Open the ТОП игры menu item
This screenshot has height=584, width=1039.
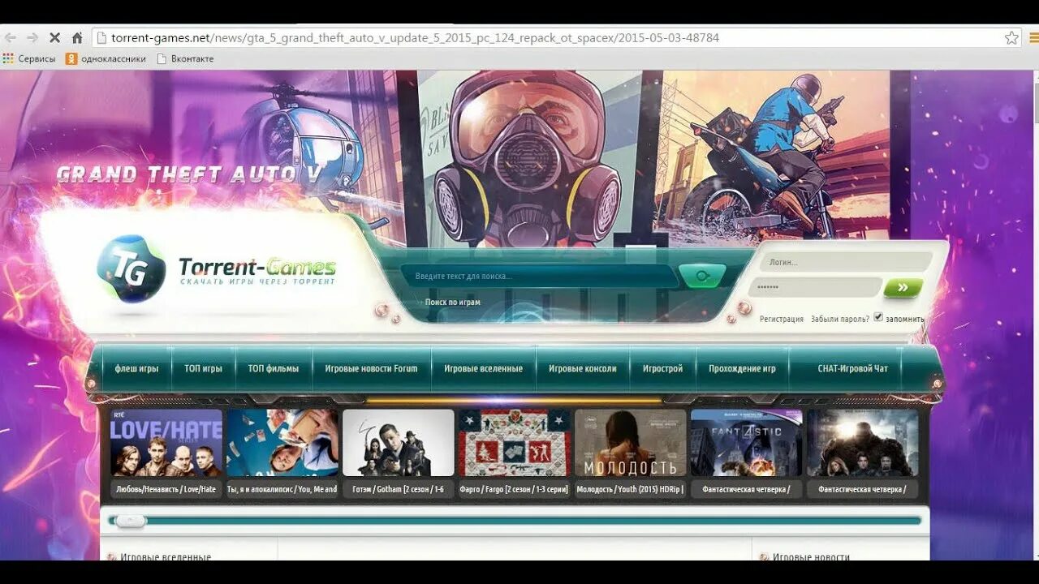(x=203, y=368)
